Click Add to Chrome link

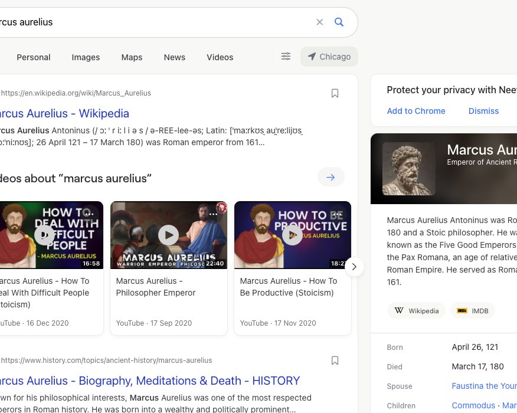416,111
